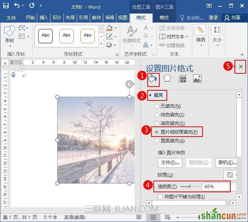This screenshot has width=248, height=222.
Task: Open the Picture tab icon in format pane
Action: (x=197, y=79)
